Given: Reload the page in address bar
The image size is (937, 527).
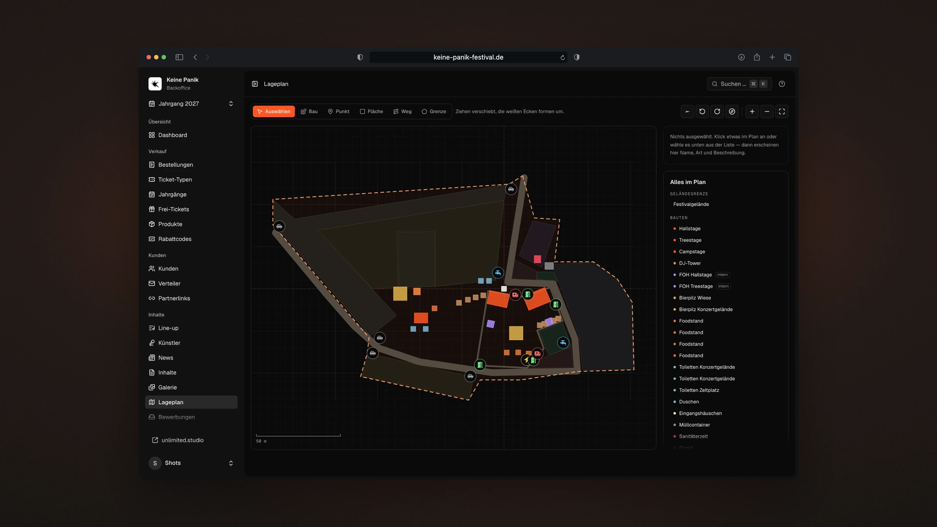Looking at the screenshot, I should pos(563,58).
